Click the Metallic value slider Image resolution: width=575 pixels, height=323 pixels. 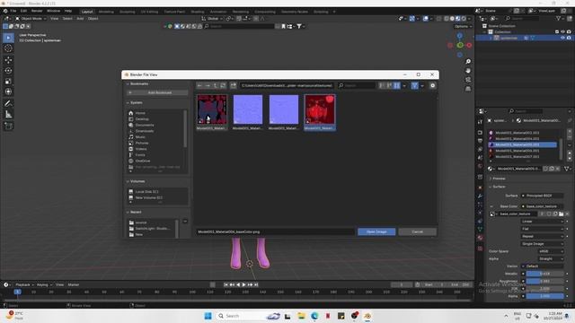click(545, 274)
